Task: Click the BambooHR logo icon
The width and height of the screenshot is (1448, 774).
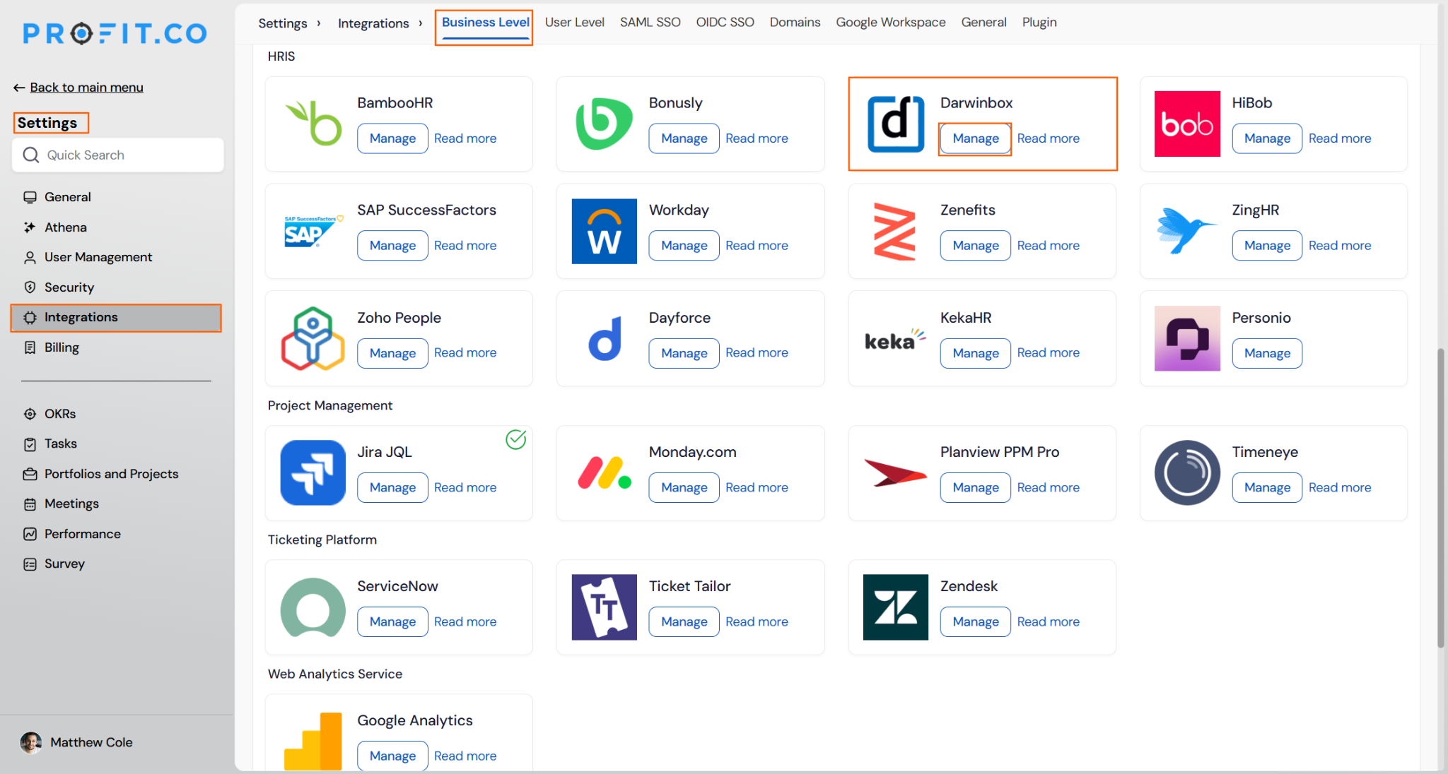Action: pyautogui.click(x=313, y=124)
